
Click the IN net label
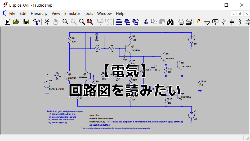[x=47, y=74]
